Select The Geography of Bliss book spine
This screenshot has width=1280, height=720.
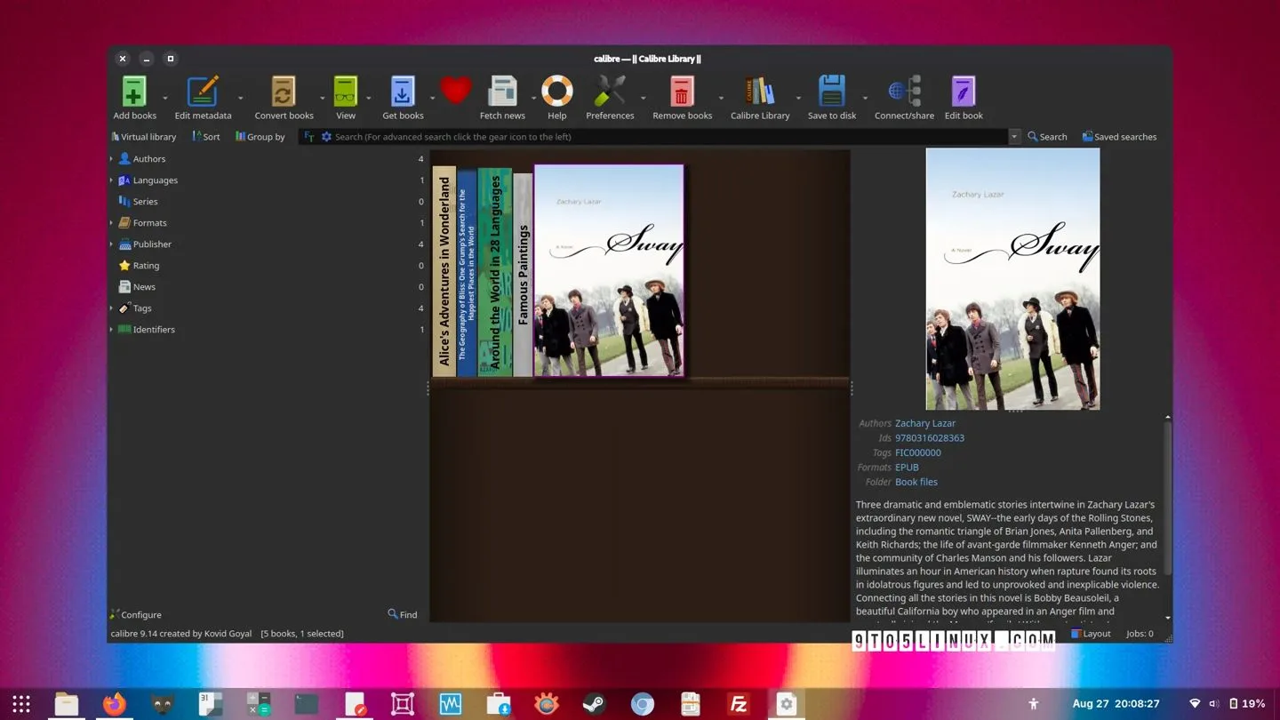click(467, 274)
